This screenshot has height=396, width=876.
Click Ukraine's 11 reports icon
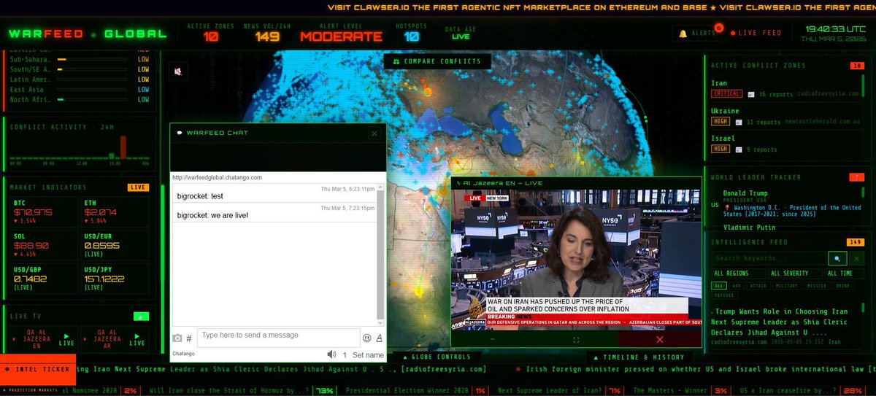pyautogui.click(x=739, y=122)
